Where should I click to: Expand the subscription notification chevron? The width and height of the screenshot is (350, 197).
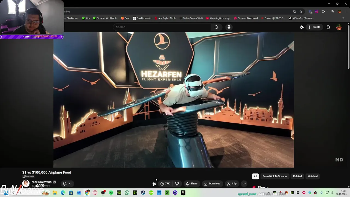coord(70,184)
